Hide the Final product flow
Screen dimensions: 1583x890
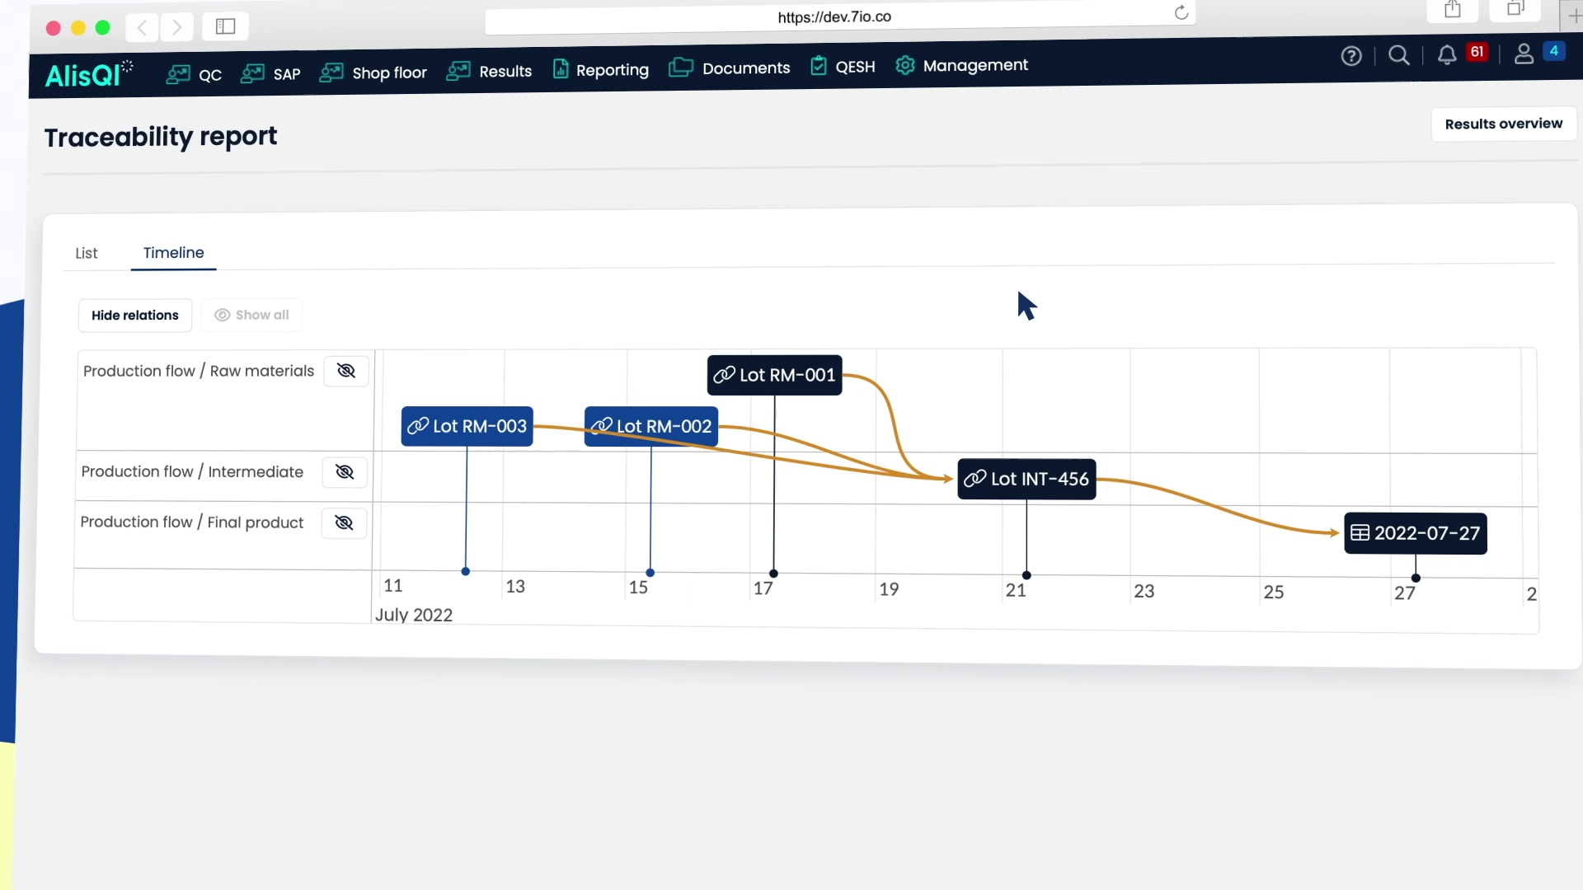343,522
